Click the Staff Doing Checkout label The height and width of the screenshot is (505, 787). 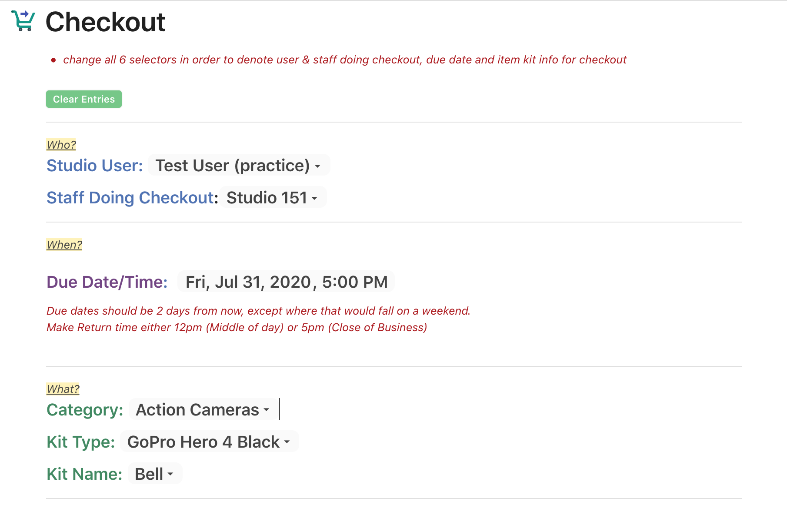click(130, 198)
